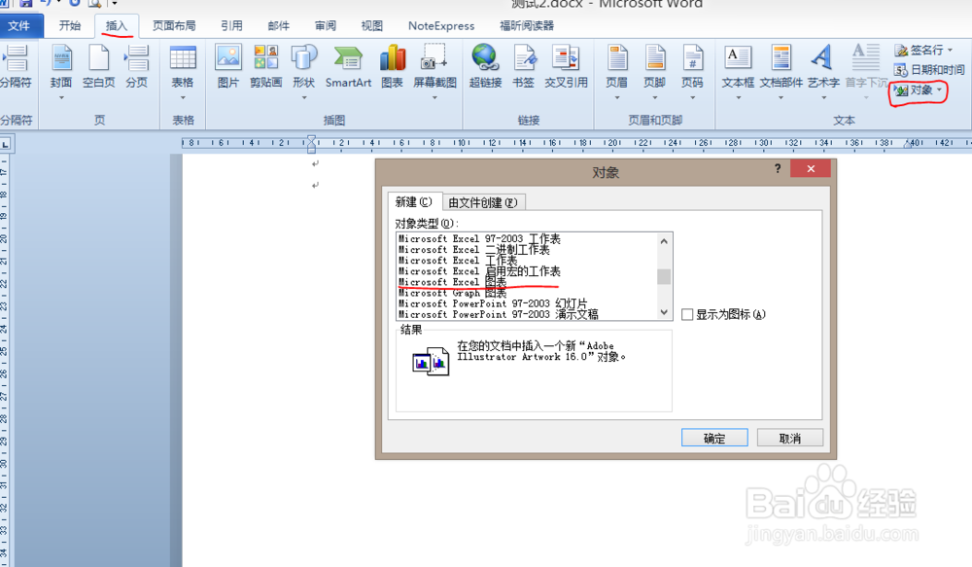972x567 pixels.
Task: Expand the cover page (封面) dropdown arrow
Action: 60,97
